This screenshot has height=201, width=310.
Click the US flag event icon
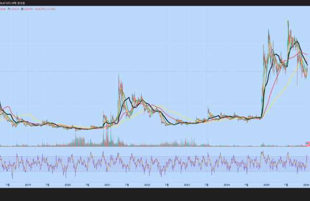click(x=307, y=145)
